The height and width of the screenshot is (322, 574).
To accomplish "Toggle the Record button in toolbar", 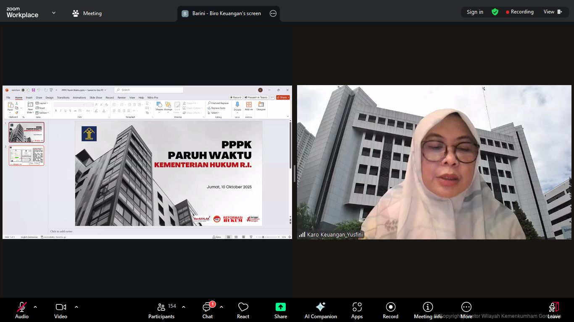I will 390,311.
